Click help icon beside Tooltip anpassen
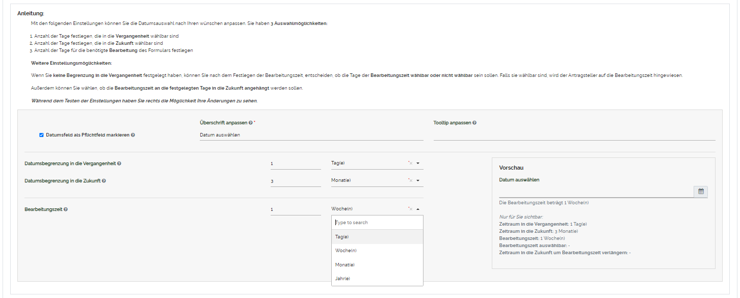The height and width of the screenshot is (298, 740). [474, 123]
